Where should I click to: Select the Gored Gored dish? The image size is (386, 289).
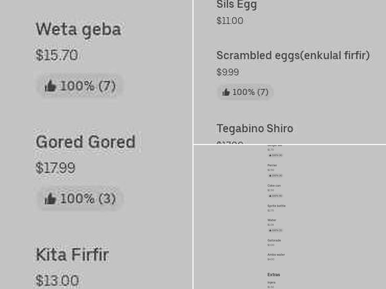(85, 142)
